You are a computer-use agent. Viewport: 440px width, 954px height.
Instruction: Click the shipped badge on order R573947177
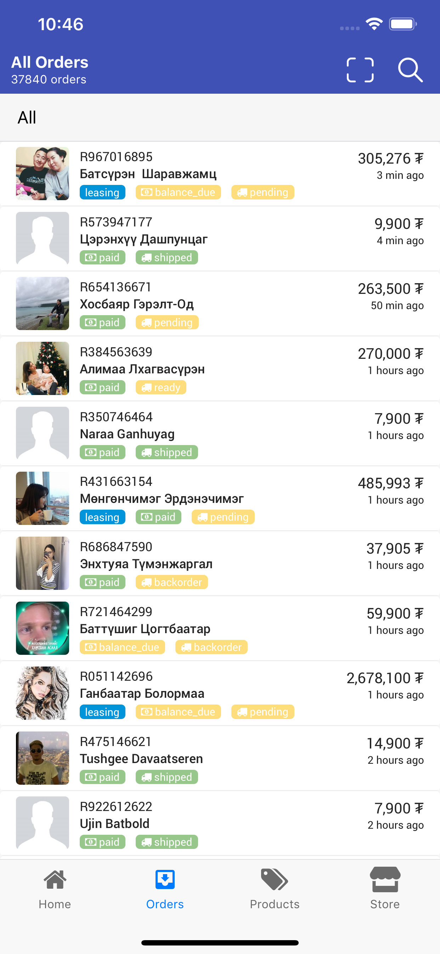pos(167,257)
